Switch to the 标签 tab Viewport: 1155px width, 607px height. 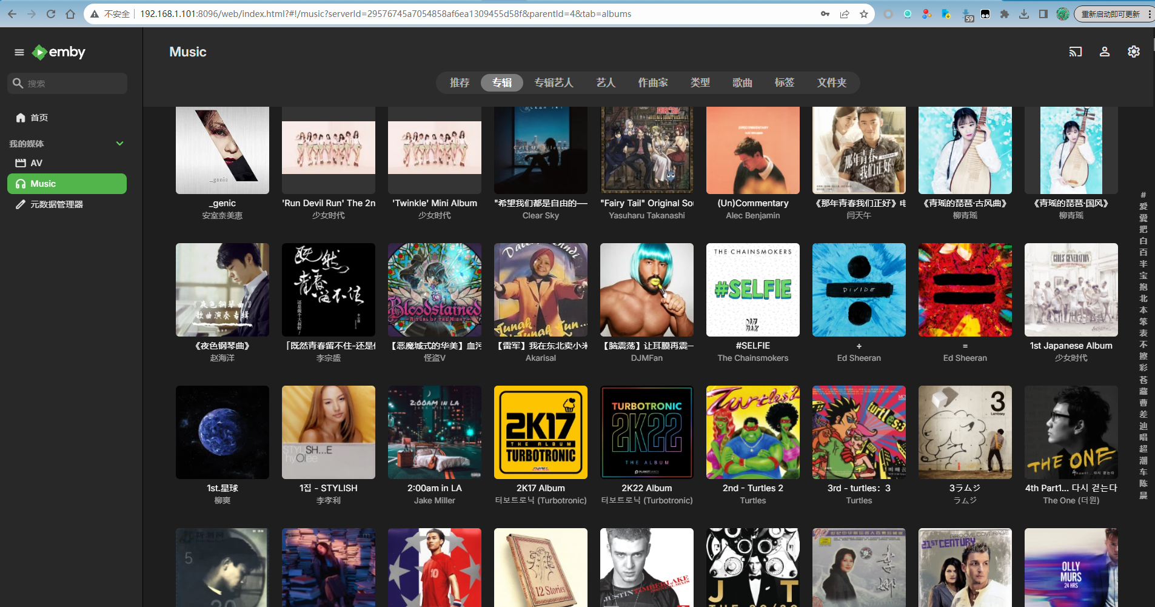click(x=785, y=82)
